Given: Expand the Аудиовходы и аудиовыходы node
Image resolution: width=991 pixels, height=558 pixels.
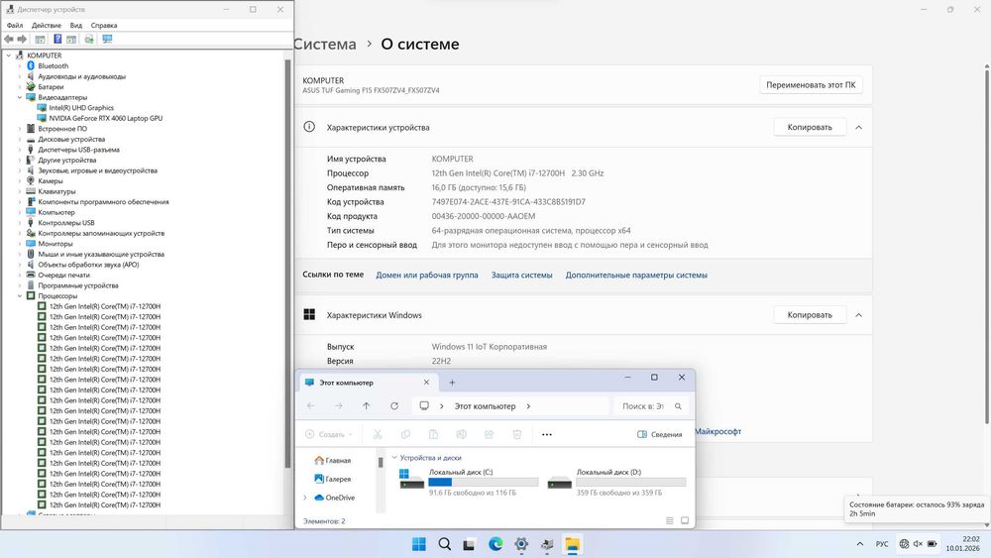Looking at the screenshot, I should coord(20,76).
